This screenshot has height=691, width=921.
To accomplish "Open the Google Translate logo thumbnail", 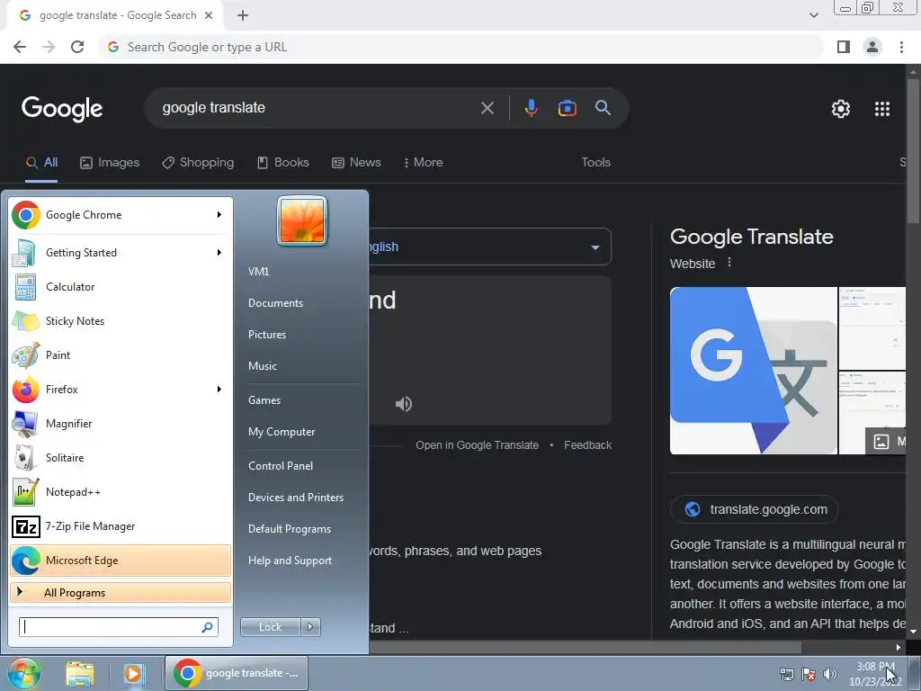I will click(753, 371).
